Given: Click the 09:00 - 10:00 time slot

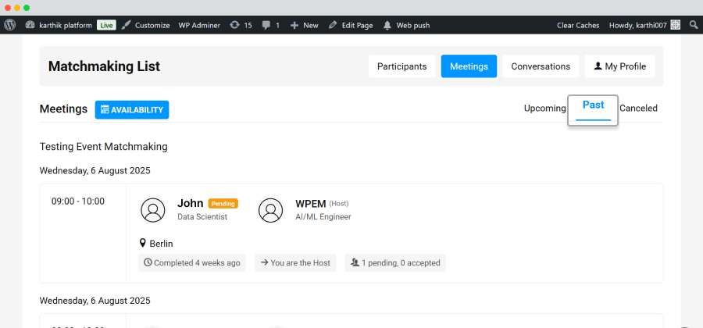Looking at the screenshot, I should point(78,201).
